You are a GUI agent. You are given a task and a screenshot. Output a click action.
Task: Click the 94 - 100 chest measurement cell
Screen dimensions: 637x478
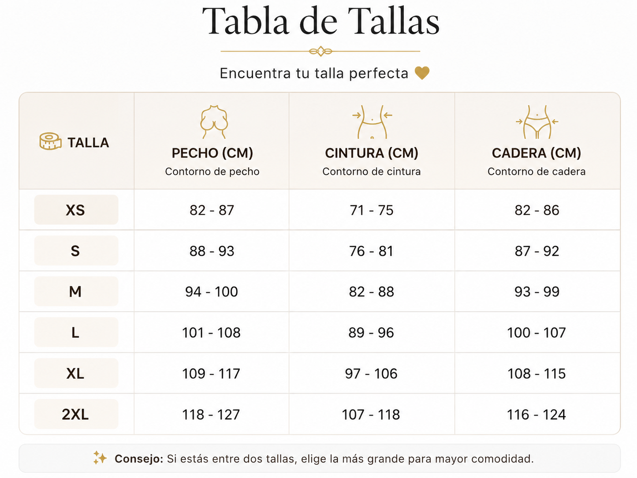212,291
